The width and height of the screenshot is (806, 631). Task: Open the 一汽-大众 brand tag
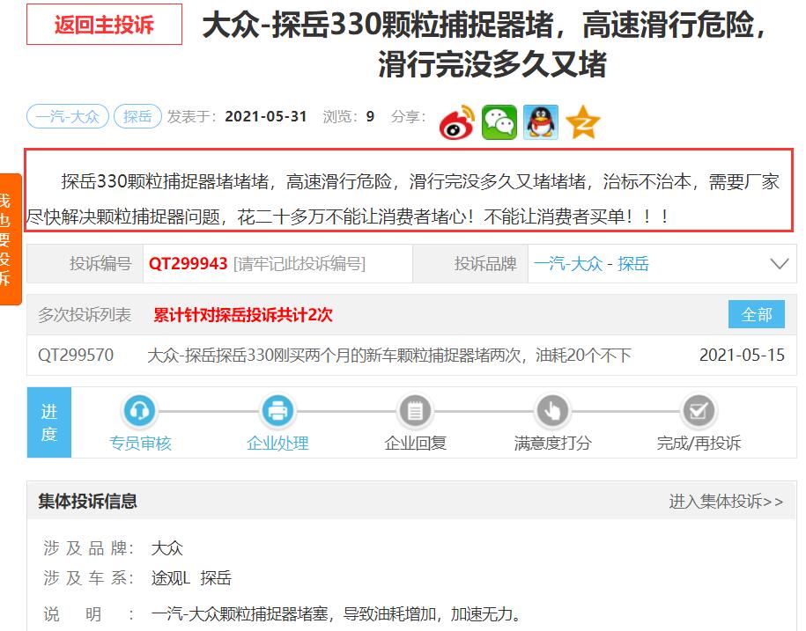point(67,116)
